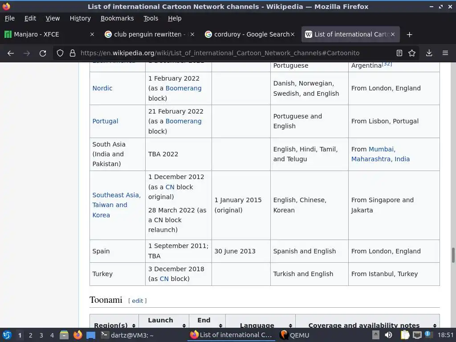Select the '30 June 2013' cell text

coord(235,251)
